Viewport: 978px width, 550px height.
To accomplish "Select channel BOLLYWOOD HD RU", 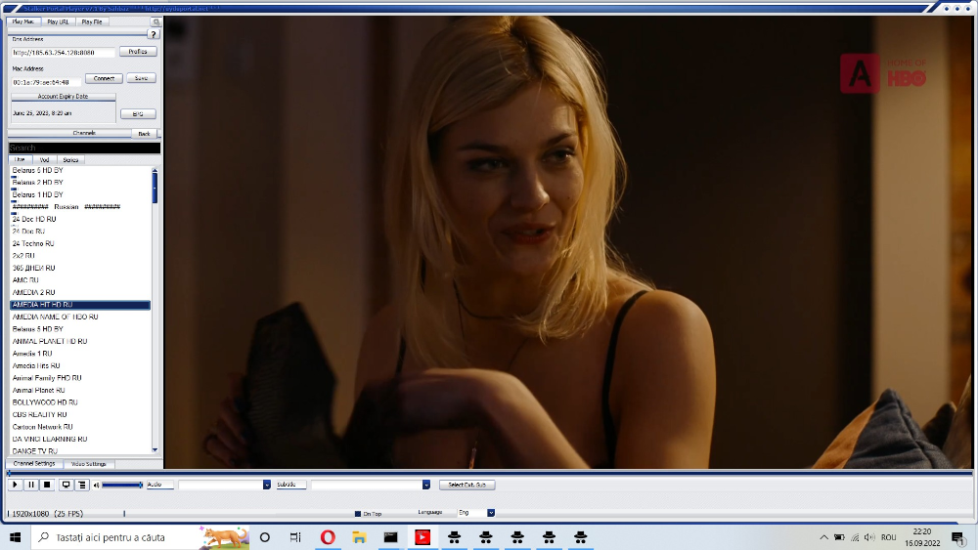I will pos(80,402).
